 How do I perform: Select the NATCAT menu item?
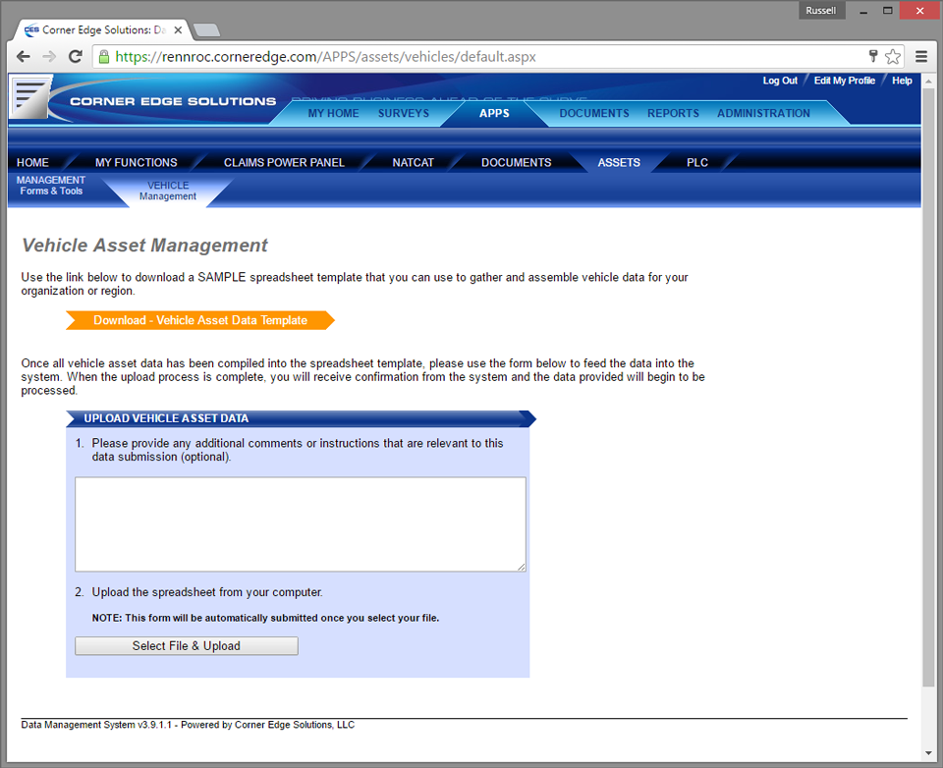413,162
